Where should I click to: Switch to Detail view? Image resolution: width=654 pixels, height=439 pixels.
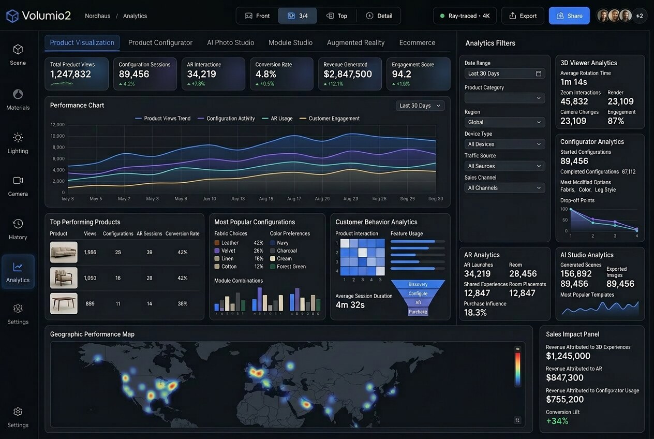[379, 16]
